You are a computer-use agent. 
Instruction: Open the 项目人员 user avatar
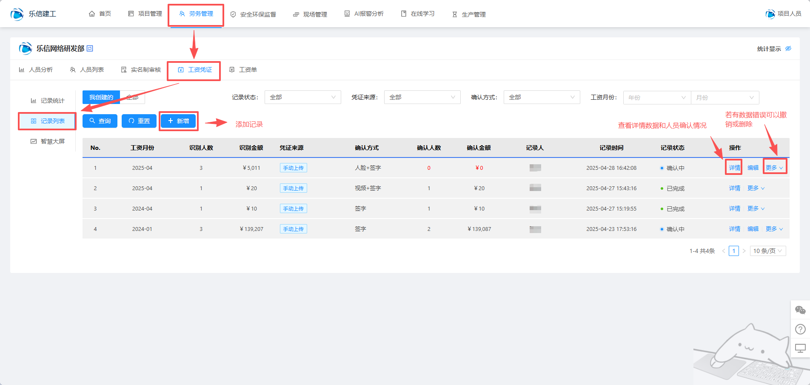pyautogui.click(x=770, y=14)
